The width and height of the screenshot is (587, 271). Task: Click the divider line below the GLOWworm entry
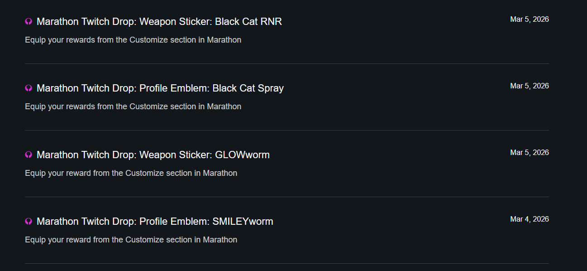[287, 197]
